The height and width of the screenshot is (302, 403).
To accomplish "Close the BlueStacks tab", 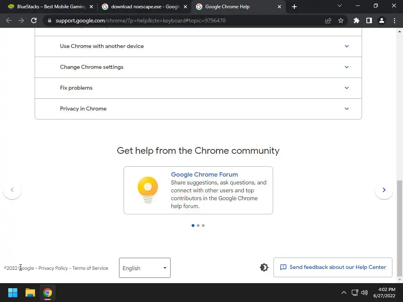I will (x=91, y=7).
